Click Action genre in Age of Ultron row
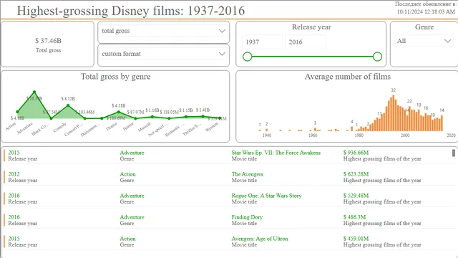Image resolution: width=458 pixels, height=258 pixels. [x=127, y=239]
